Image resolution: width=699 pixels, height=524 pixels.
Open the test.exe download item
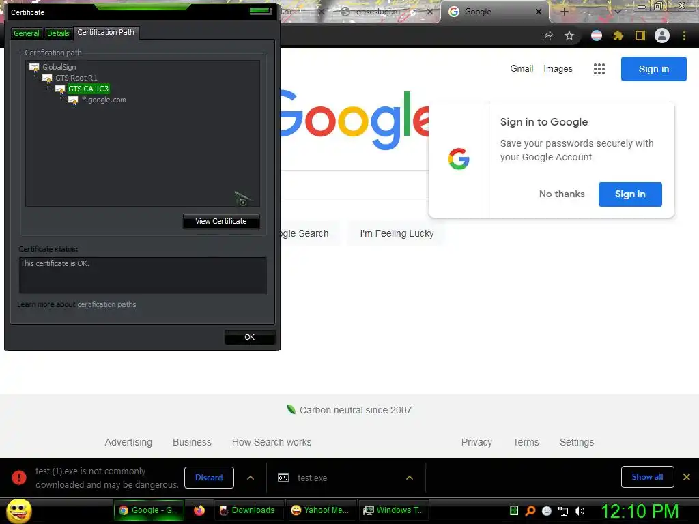(x=312, y=478)
